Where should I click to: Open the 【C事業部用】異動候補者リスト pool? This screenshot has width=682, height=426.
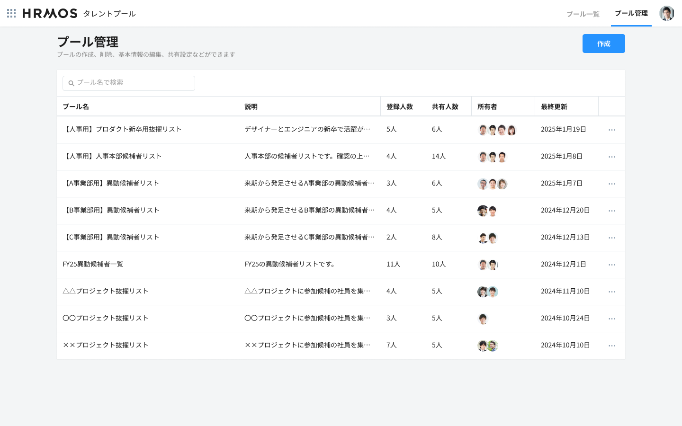click(111, 237)
